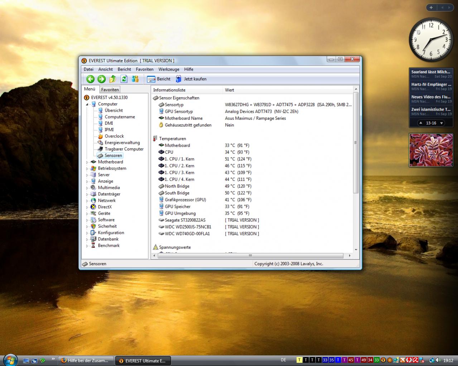Select Übersicht in the tree
The width and height of the screenshot is (458, 366).
point(114,111)
